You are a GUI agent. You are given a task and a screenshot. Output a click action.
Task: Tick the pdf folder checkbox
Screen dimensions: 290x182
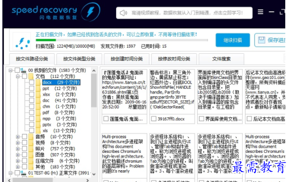(32, 112)
